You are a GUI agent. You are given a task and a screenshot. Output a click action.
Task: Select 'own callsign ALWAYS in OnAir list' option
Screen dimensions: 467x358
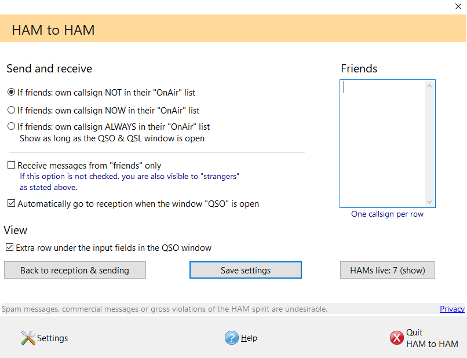coord(11,126)
